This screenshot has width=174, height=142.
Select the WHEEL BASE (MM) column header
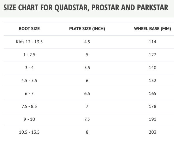[x=152, y=29]
